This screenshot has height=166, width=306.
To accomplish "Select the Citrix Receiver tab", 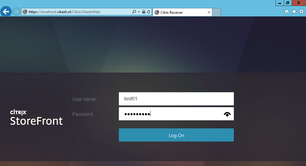I will (x=182, y=12).
